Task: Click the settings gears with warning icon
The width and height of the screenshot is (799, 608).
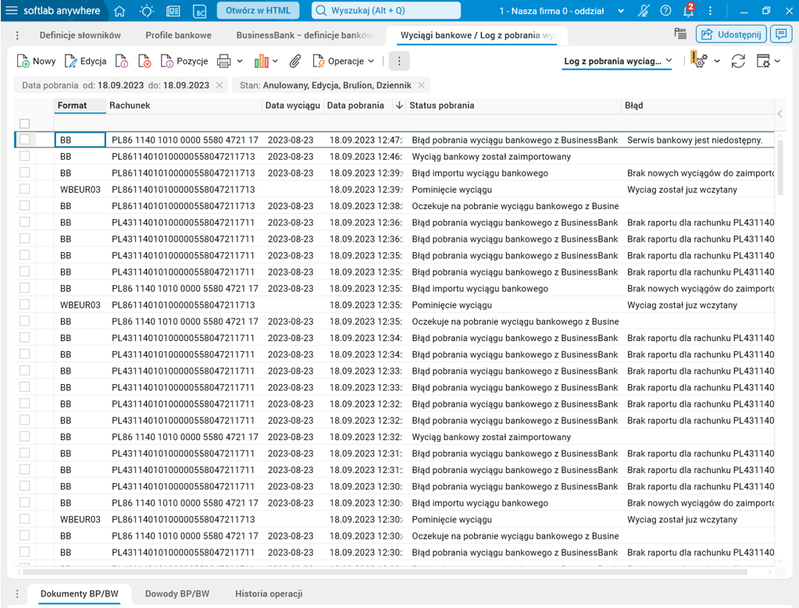Action: [698, 59]
